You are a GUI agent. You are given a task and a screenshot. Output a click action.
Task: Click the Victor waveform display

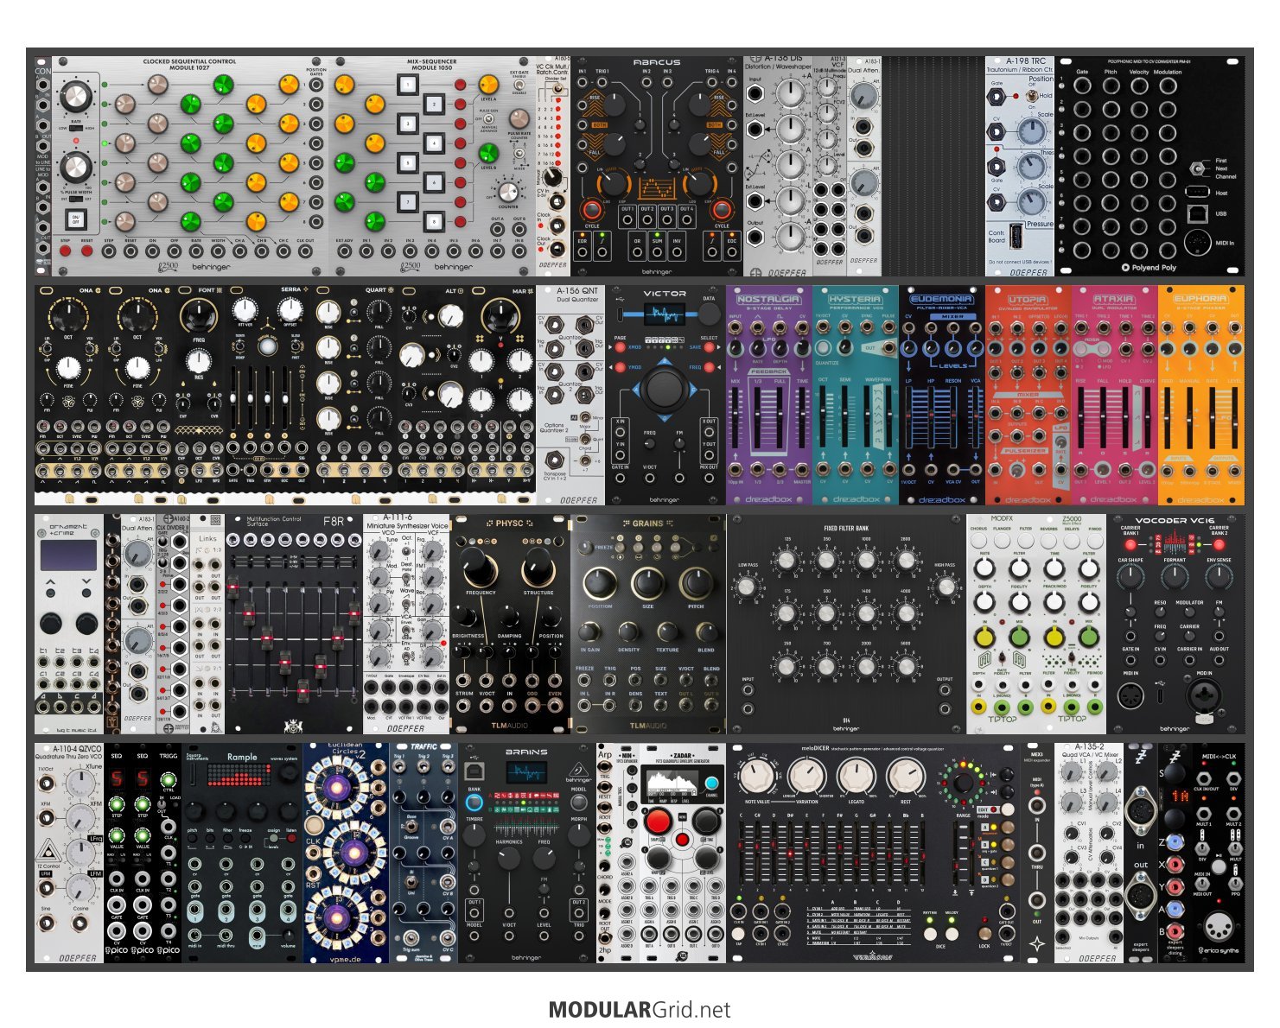(x=664, y=314)
